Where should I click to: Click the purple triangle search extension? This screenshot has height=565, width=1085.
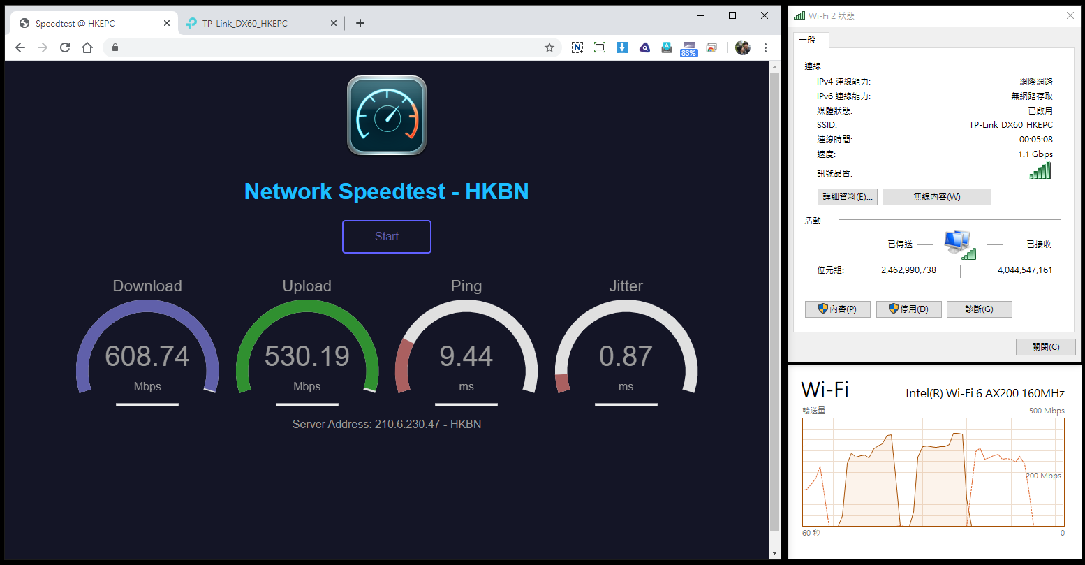[644, 47]
